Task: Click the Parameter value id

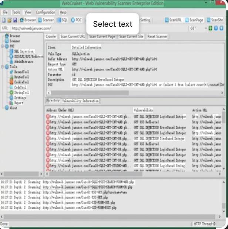Action: 74,75
